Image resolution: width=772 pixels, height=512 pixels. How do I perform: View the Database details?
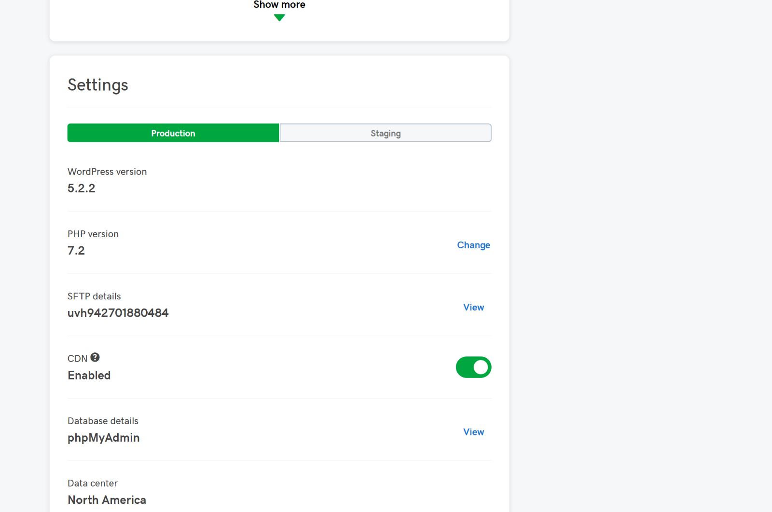pyautogui.click(x=473, y=432)
